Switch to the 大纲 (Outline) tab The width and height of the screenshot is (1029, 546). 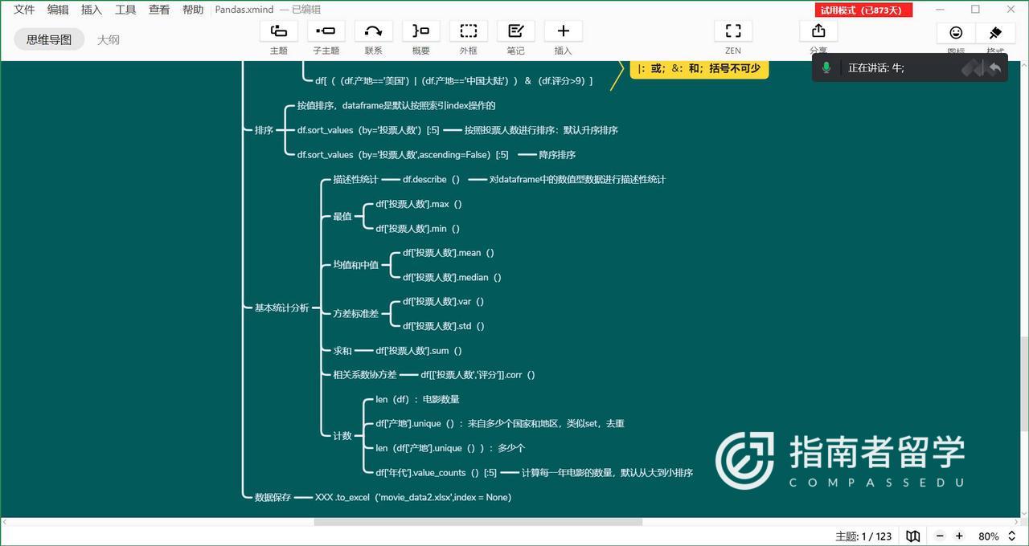tap(108, 39)
